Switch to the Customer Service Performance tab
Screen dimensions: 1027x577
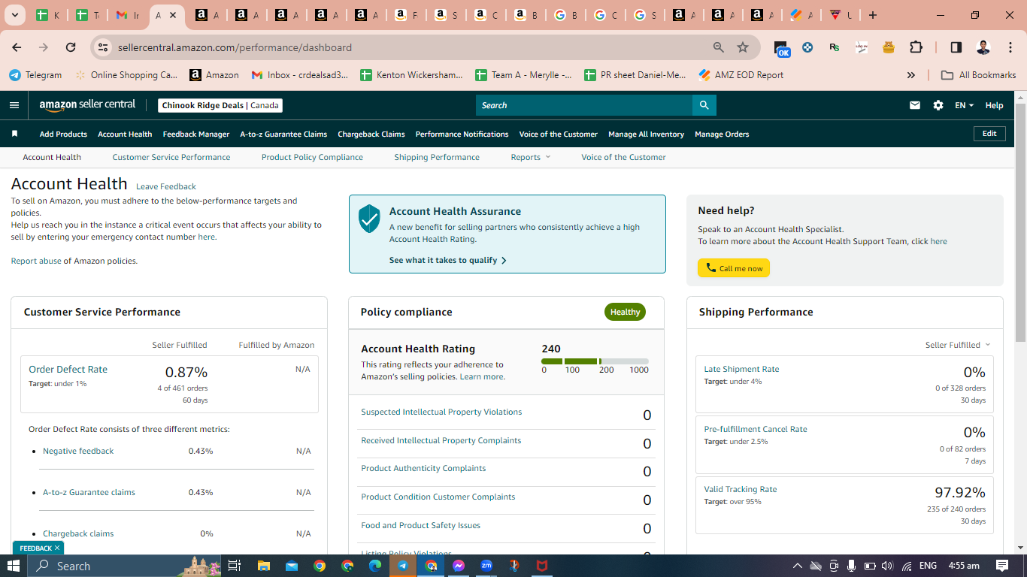click(171, 157)
